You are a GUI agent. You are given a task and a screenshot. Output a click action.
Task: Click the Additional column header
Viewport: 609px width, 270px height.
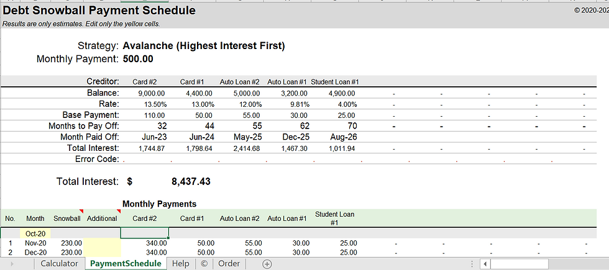tap(102, 218)
